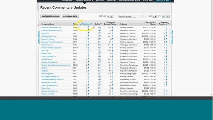The height and width of the screenshot is (120, 213).
Task: Click safety rank icon in CLX row
Action: click(100, 33)
